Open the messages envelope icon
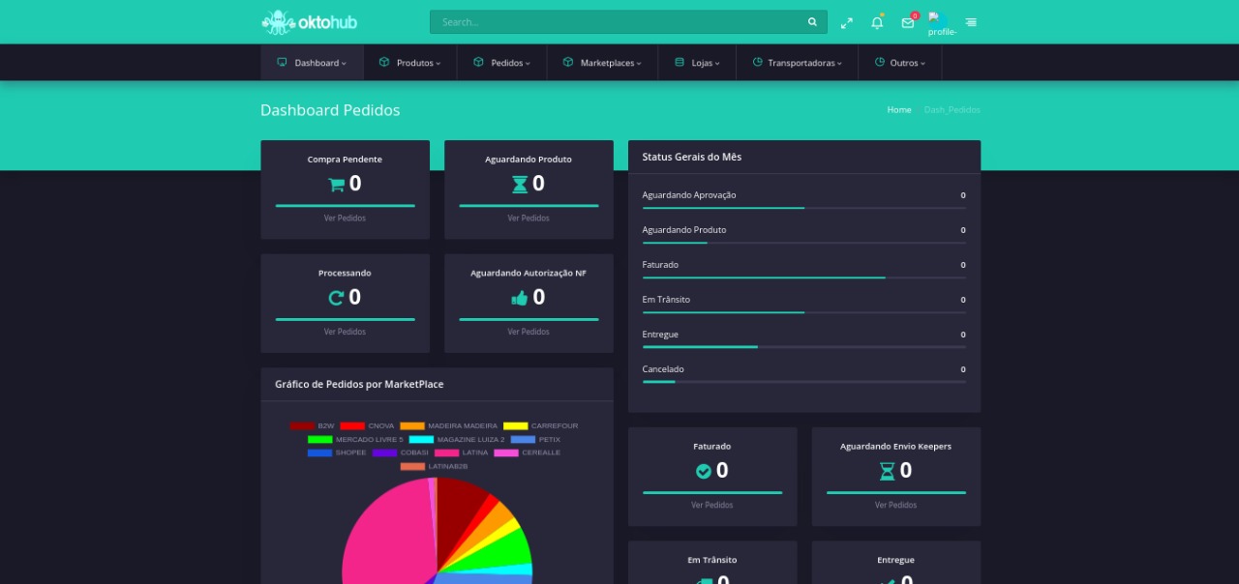Screen dimensions: 1239x584 click(908, 22)
